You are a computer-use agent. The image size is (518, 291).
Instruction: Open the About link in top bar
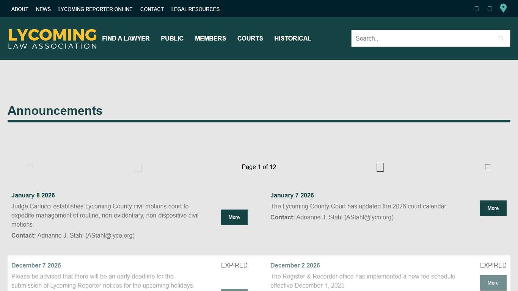tap(20, 9)
